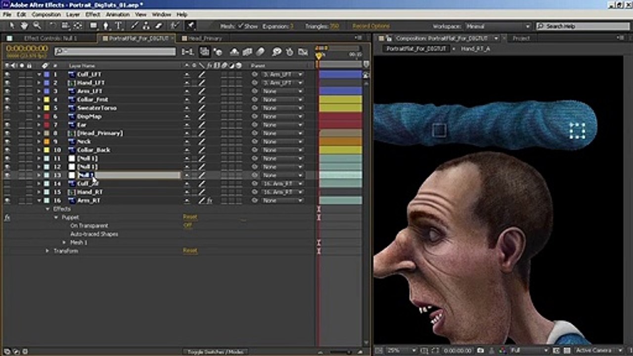Switch to Head_Primary timeline tab
633x356 pixels.
pyautogui.click(x=205, y=38)
